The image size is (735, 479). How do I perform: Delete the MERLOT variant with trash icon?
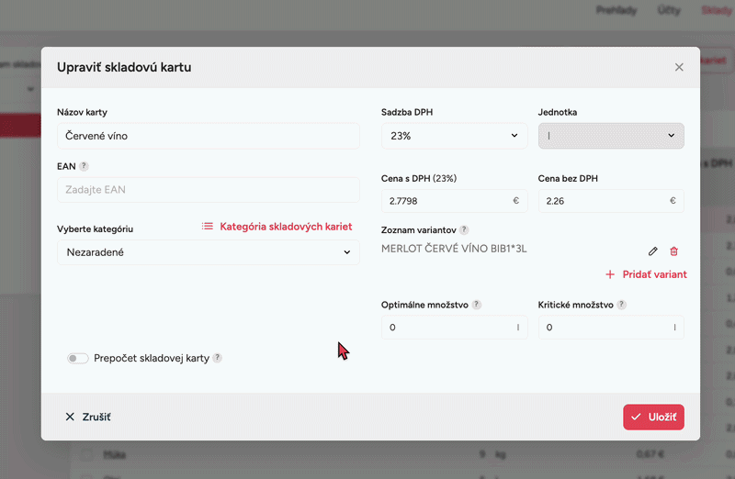(x=673, y=251)
